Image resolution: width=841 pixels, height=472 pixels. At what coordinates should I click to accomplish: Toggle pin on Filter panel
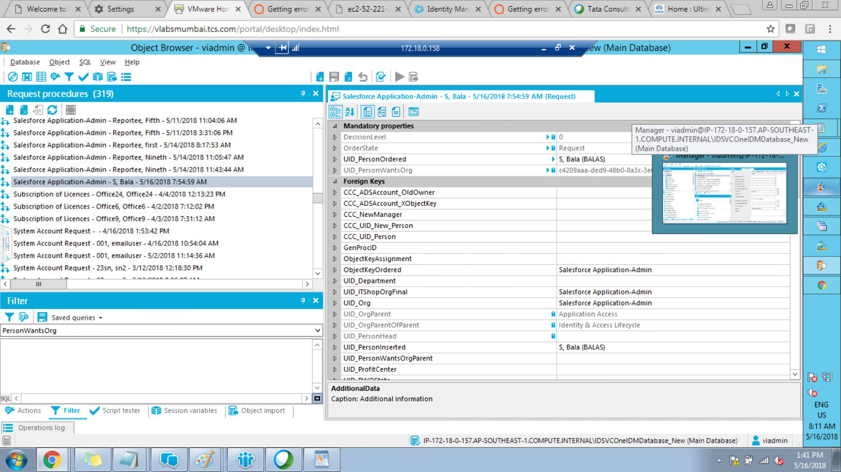click(x=303, y=300)
